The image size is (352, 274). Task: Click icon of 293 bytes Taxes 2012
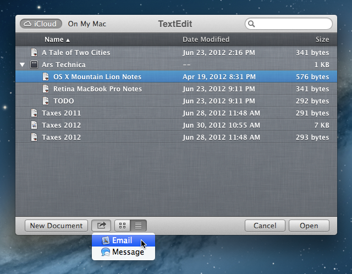34,138
